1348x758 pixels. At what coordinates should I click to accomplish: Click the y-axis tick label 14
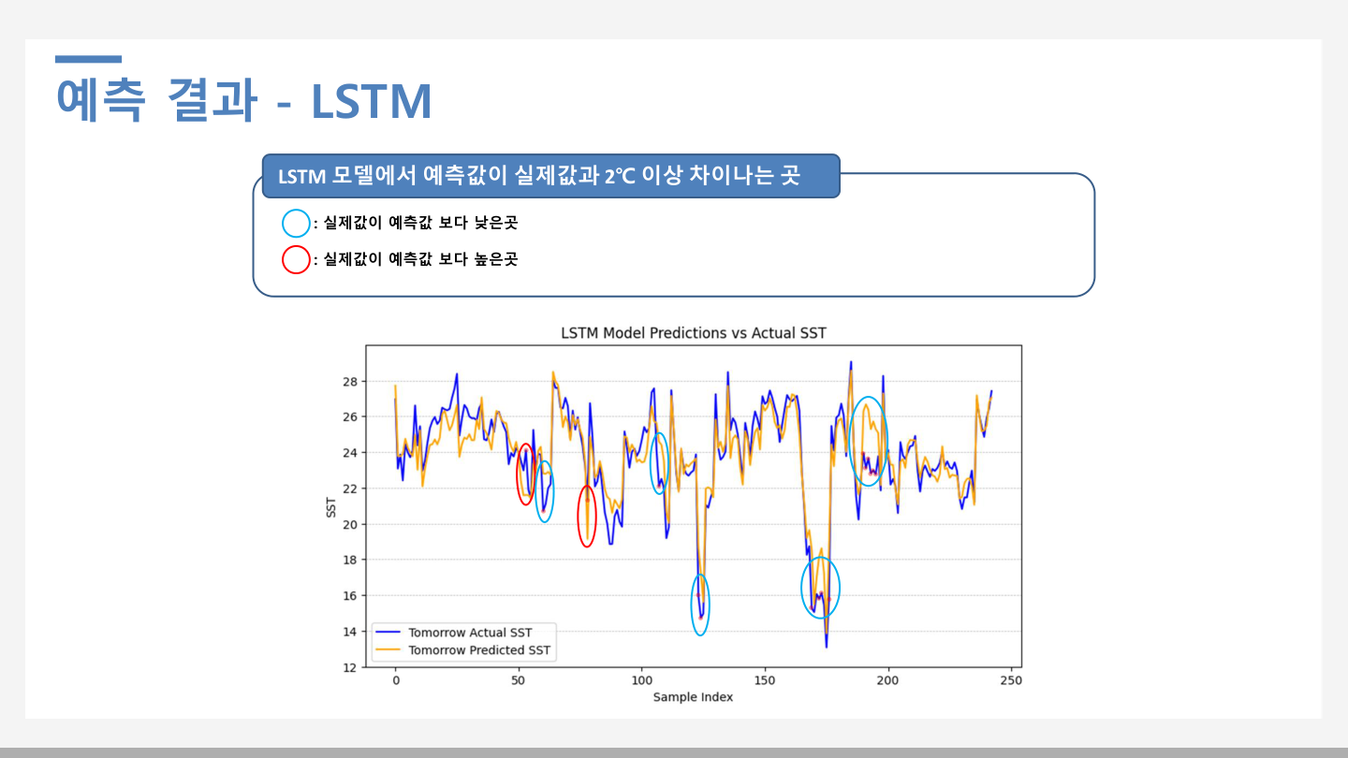pyautogui.click(x=350, y=632)
